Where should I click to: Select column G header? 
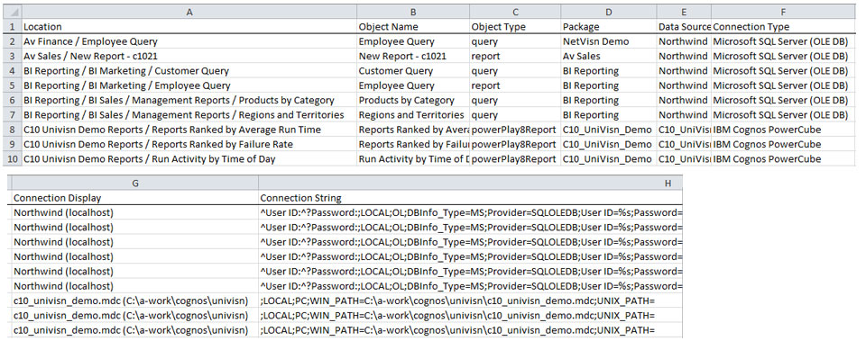click(135, 183)
